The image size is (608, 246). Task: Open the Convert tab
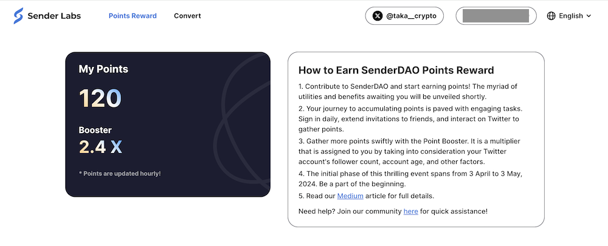[187, 16]
